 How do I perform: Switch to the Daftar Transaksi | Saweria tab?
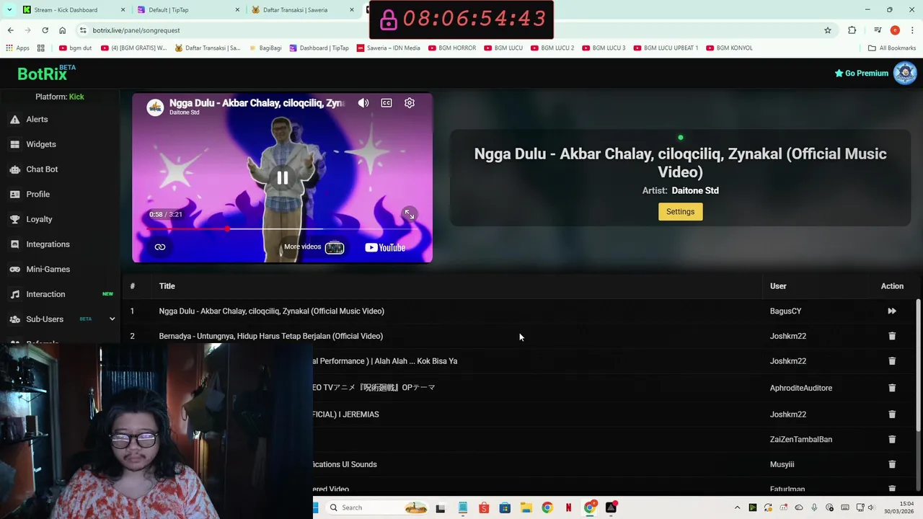coord(303,10)
